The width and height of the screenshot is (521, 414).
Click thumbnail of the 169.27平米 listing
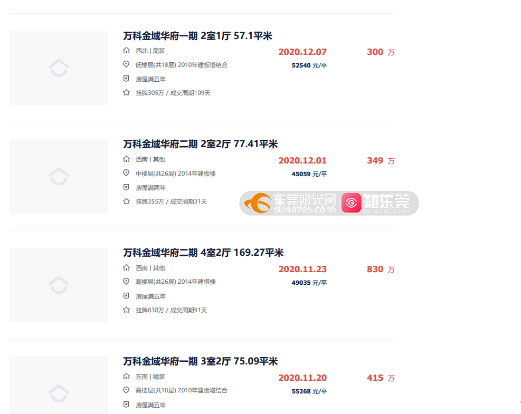coord(59,285)
